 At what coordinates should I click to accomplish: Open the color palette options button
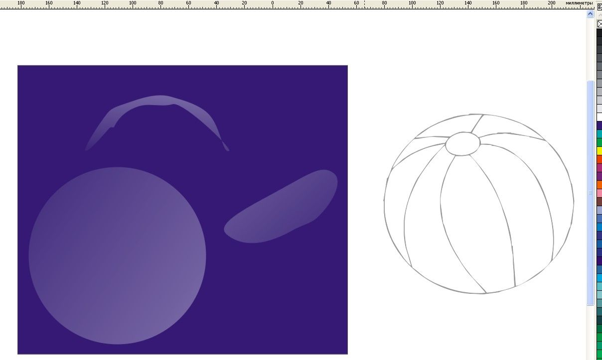click(x=600, y=6)
